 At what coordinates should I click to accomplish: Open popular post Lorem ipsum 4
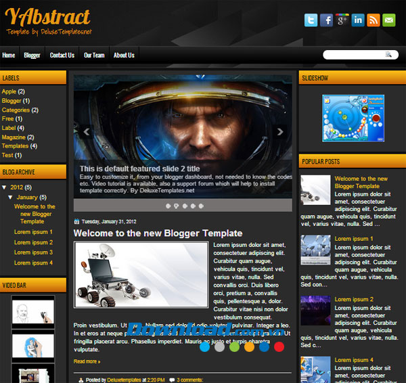[x=354, y=360]
